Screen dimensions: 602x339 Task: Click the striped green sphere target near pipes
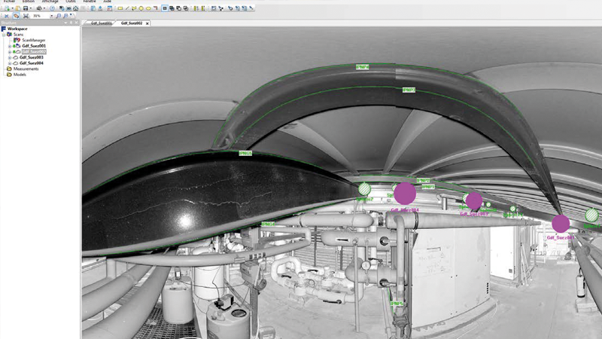(x=365, y=188)
